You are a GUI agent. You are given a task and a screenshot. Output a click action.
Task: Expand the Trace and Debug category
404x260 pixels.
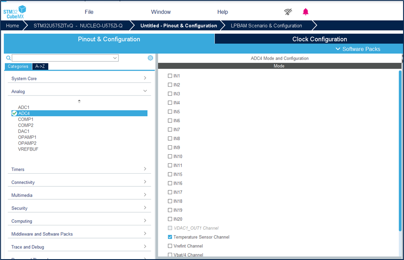pyautogui.click(x=79, y=247)
